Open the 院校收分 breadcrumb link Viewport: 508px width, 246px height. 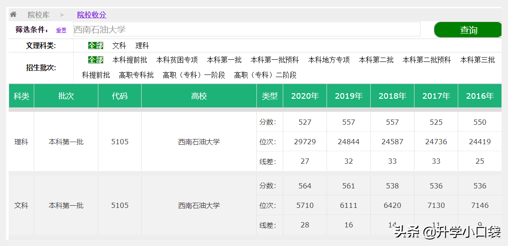[x=92, y=15]
